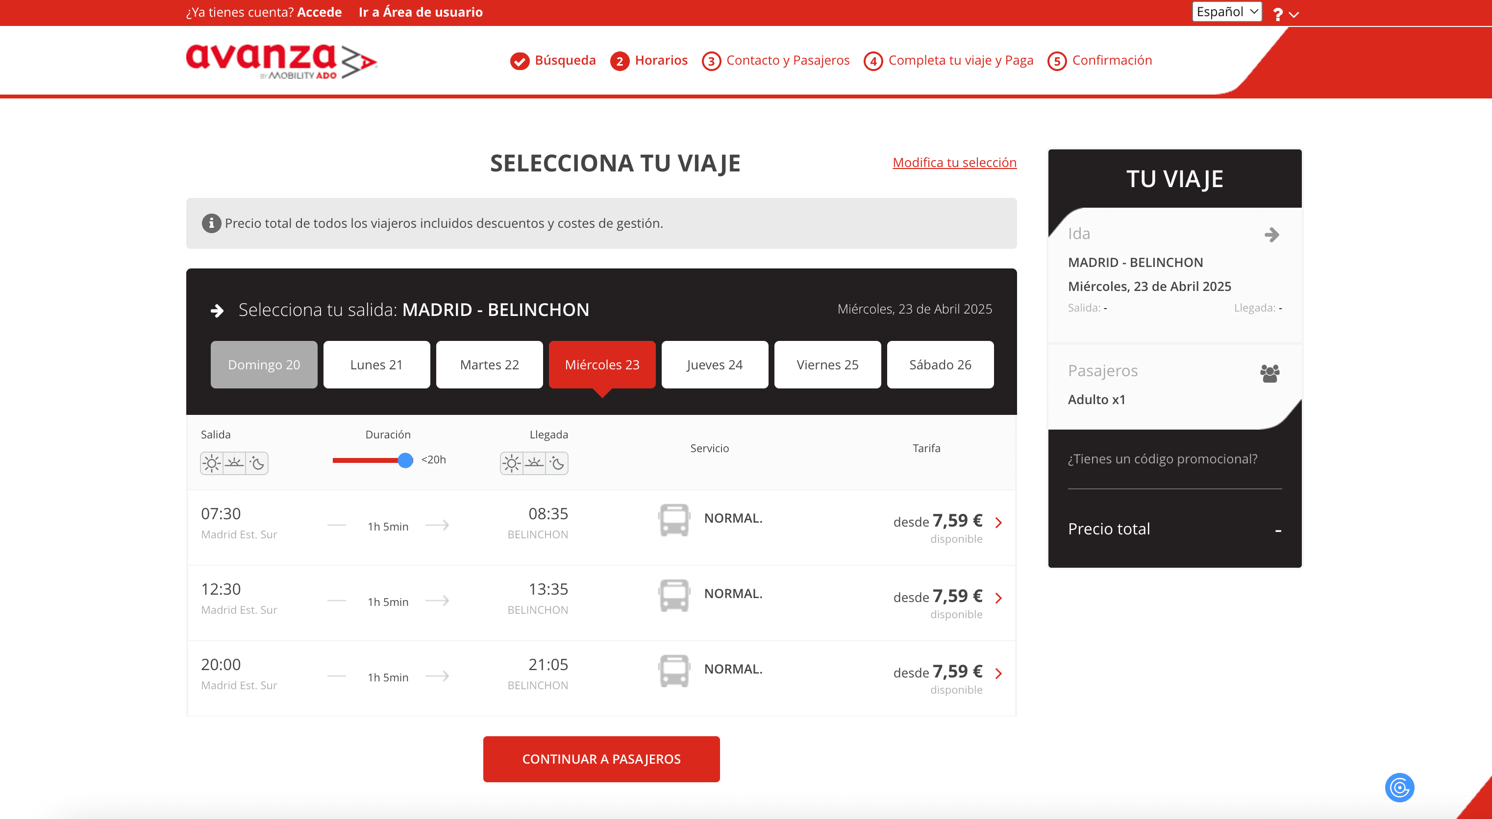The height and width of the screenshot is (819, 1492).
Task: Click the duration slider blue handle
Action: point(405,460)
